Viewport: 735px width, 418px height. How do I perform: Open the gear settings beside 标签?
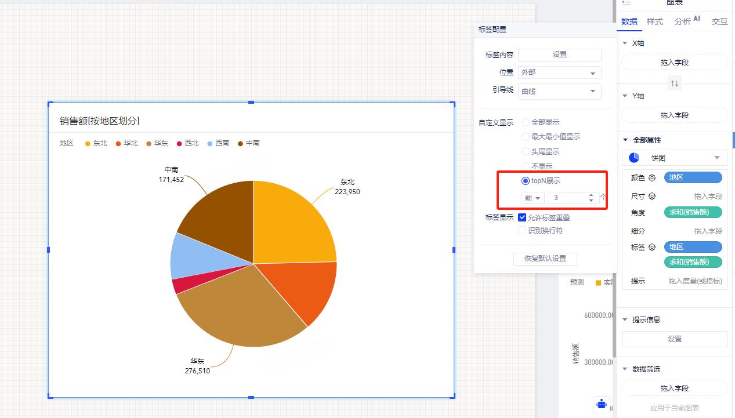tap(652, 247)
